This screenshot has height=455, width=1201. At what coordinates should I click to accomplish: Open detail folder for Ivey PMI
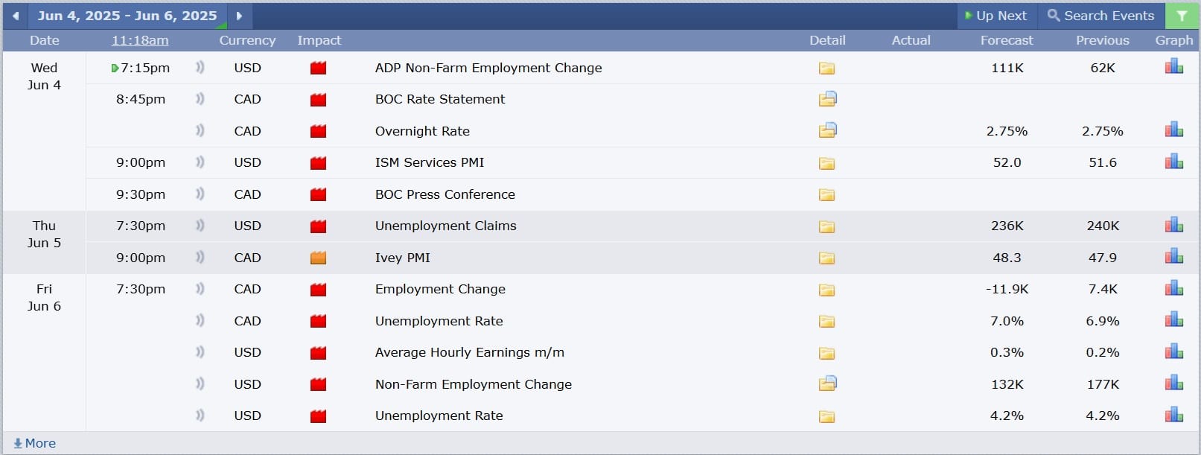(x=826, y=258)
